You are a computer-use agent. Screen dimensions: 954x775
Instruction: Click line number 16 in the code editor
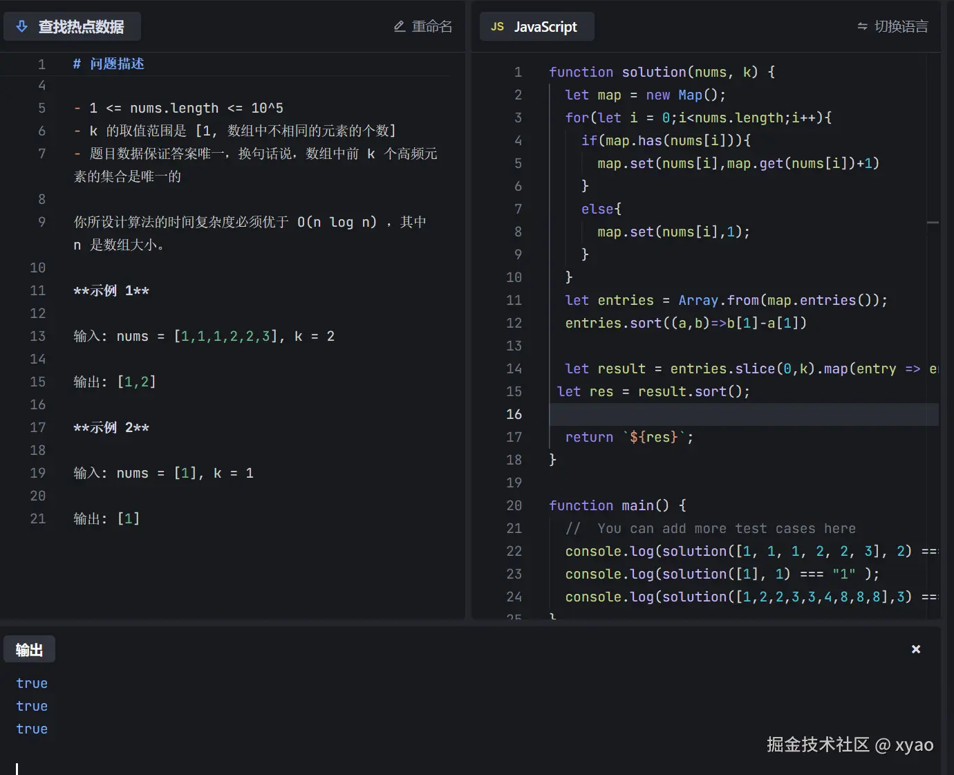[x=514, y=414]
